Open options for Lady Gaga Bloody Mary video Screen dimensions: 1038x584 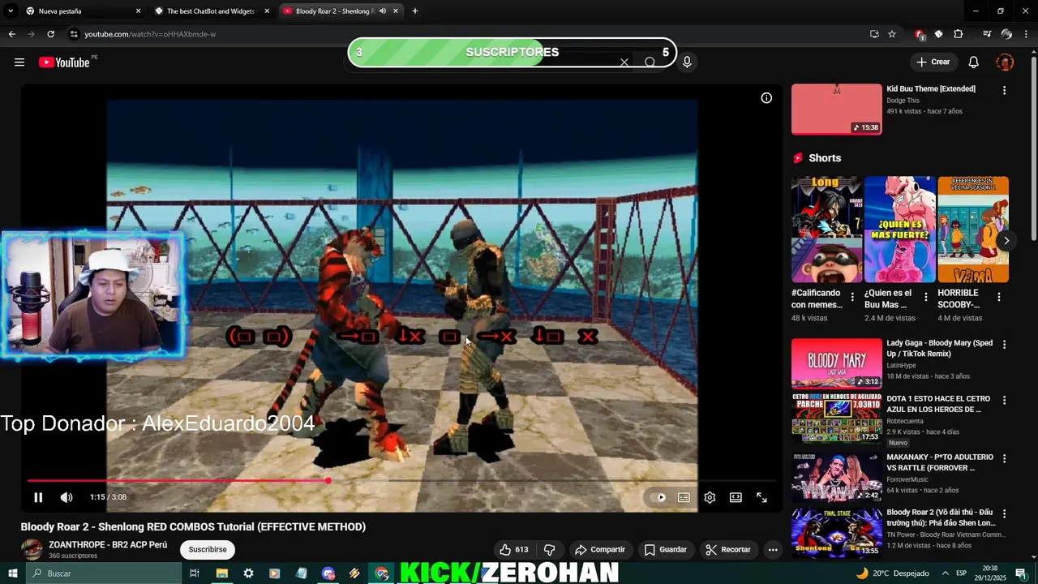coord(1004,345)
